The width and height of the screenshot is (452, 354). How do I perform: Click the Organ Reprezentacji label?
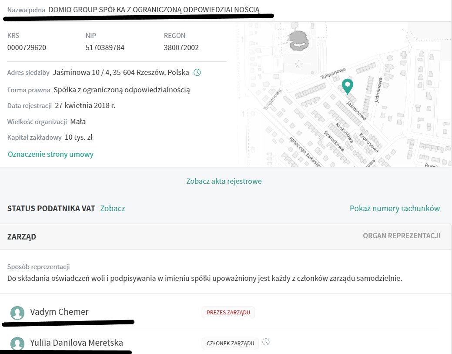click(402, 236)
